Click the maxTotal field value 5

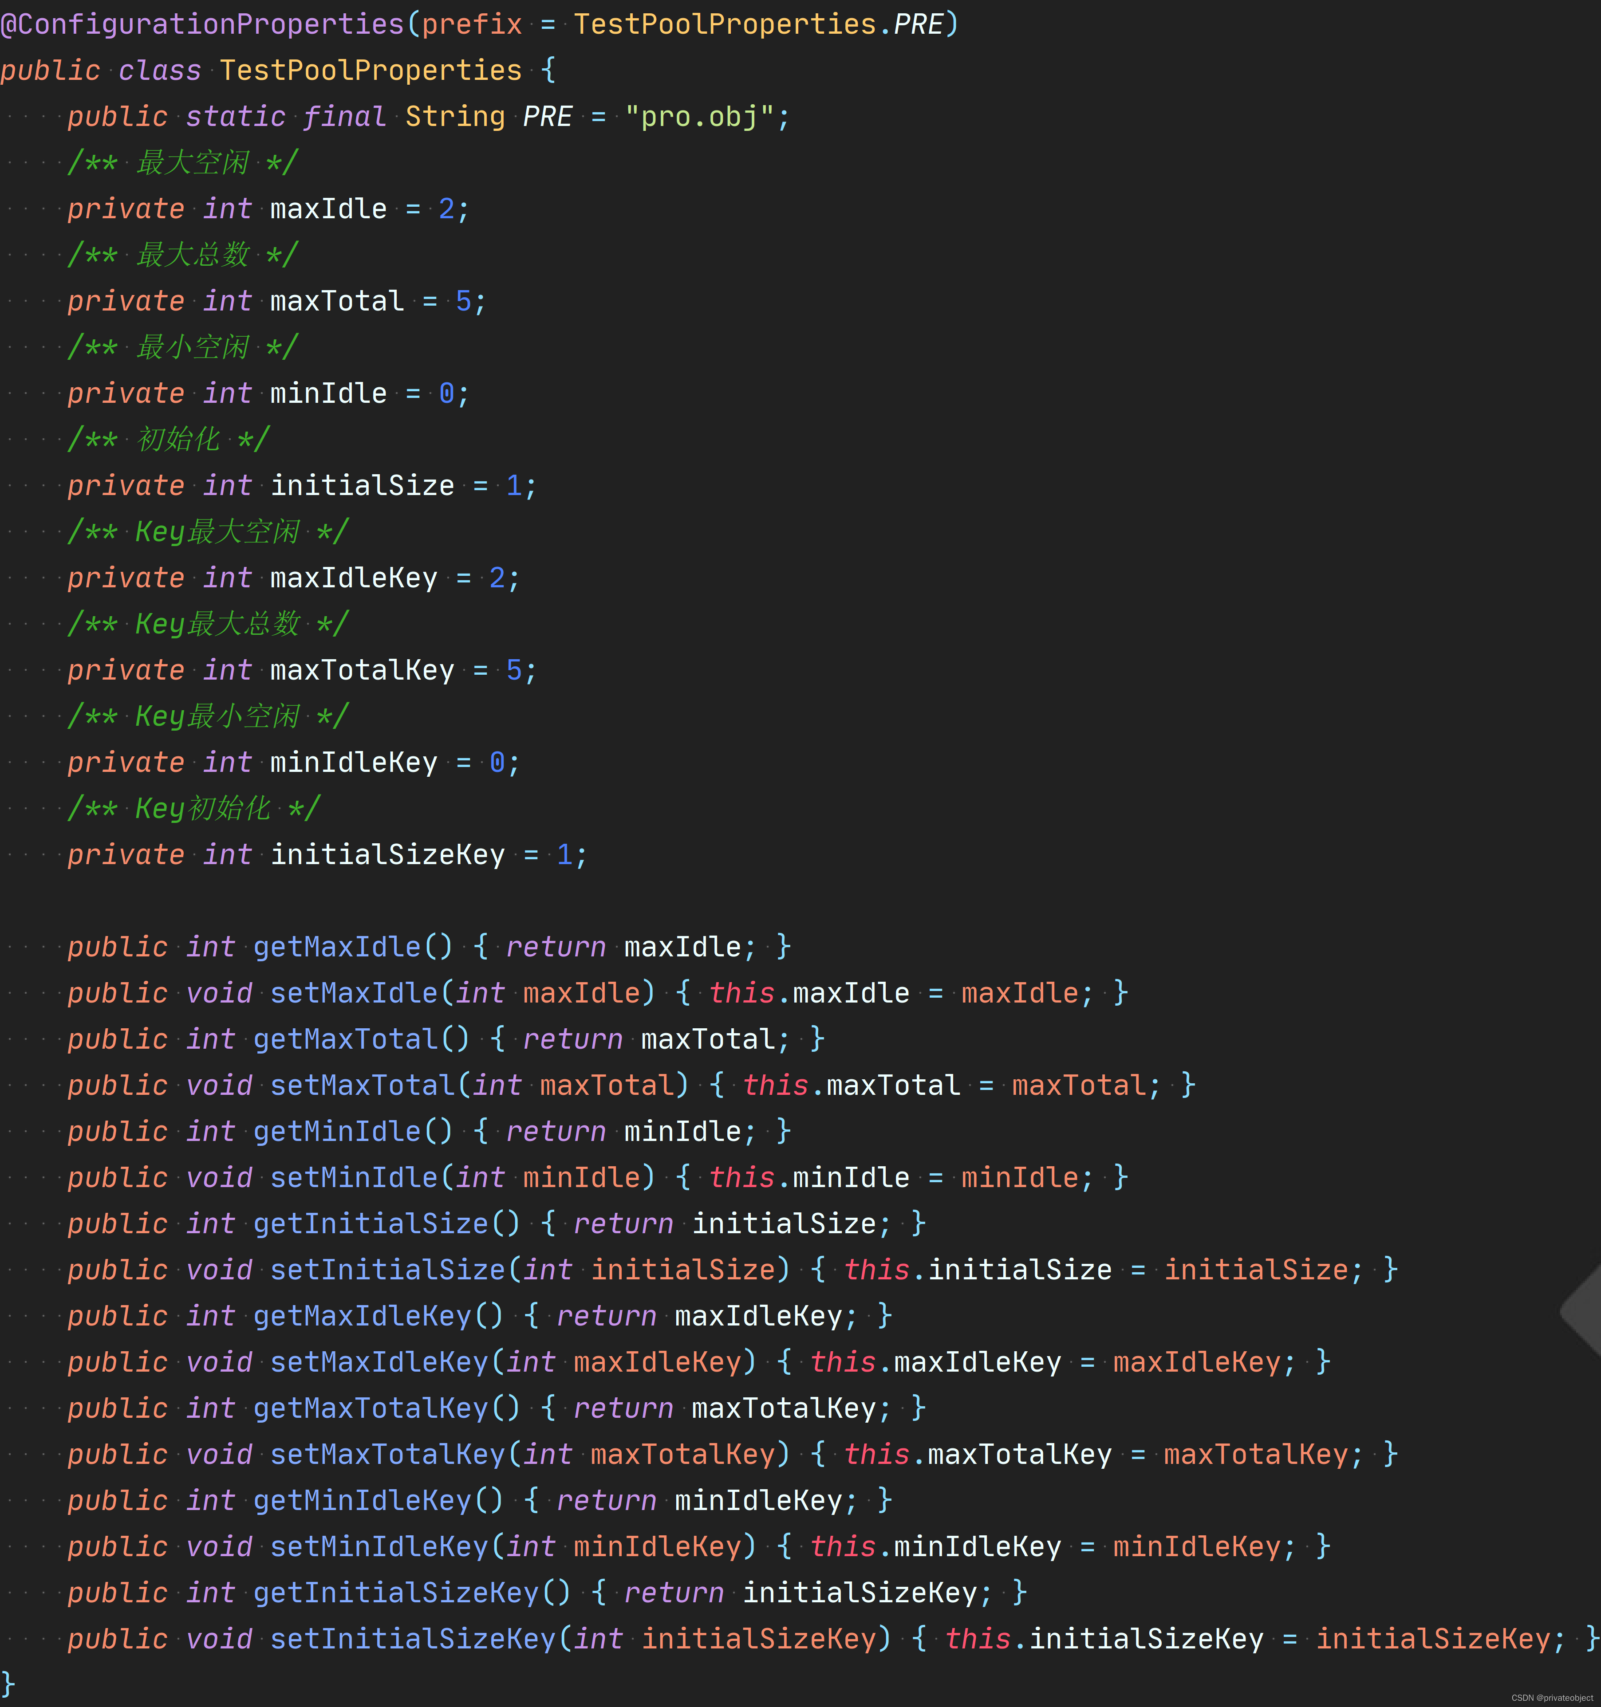click(x=463, y=301)
